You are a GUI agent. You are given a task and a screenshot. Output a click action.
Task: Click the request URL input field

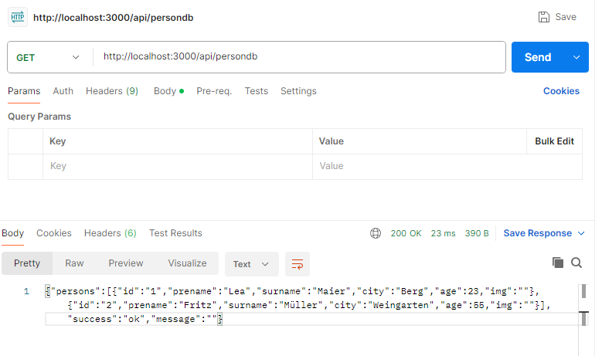click(300, 57)
